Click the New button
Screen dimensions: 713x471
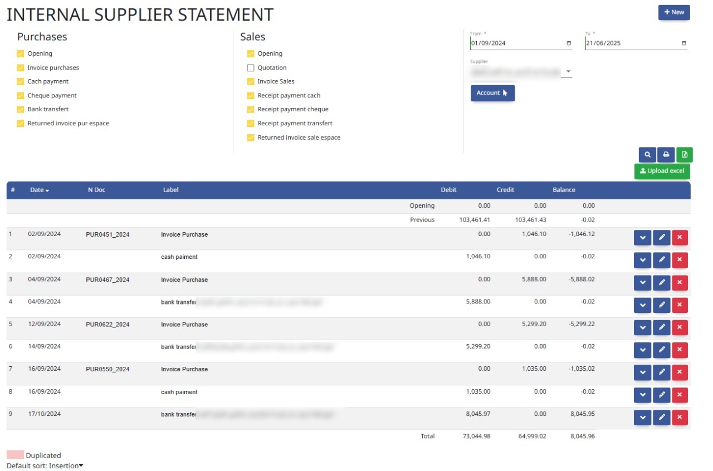[x=674, y=12]
